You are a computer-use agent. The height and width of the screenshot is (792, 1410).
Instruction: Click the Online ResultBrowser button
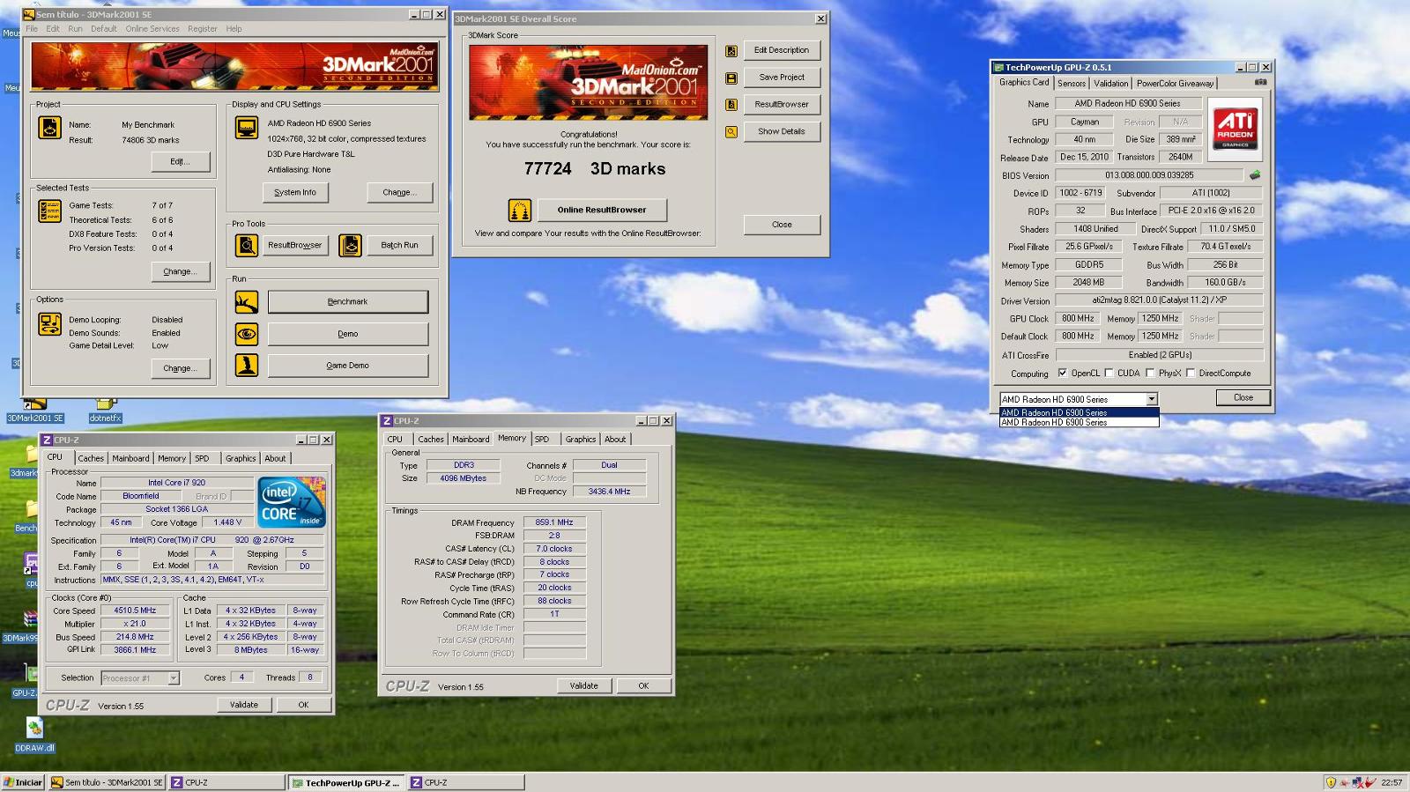602,210
